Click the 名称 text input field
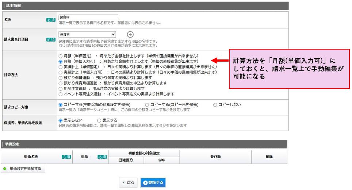Viewport: 352px width, 190px height. click(x=88, y=17)
